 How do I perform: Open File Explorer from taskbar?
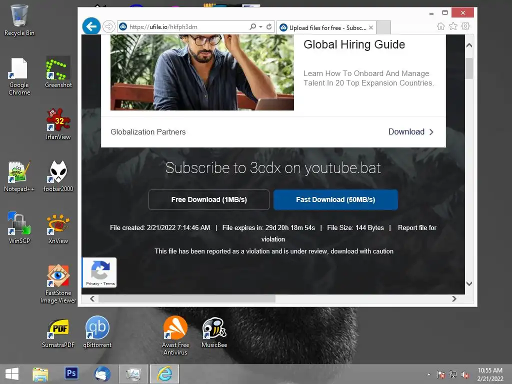click(40, 374)
